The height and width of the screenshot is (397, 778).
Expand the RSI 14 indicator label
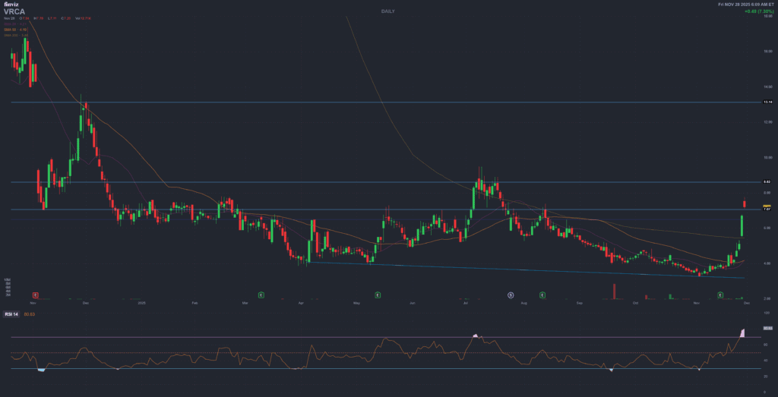(11, 314)
